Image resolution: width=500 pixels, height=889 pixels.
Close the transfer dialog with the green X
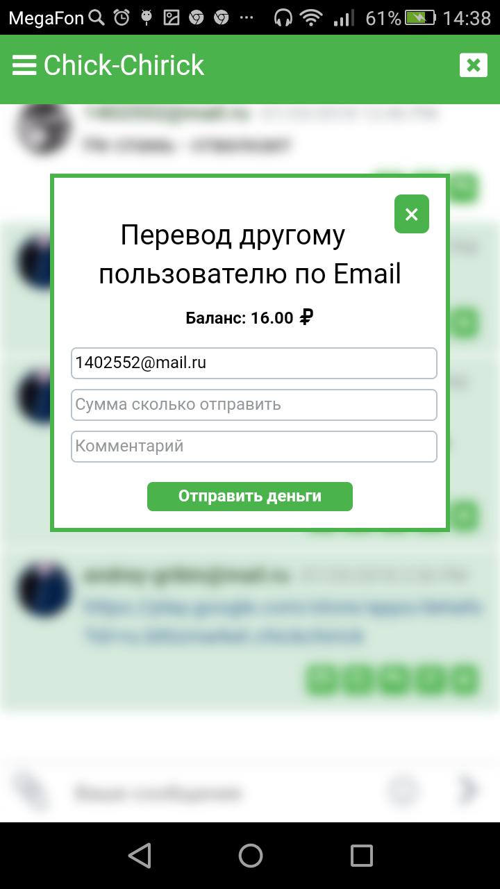click(412, 214)
